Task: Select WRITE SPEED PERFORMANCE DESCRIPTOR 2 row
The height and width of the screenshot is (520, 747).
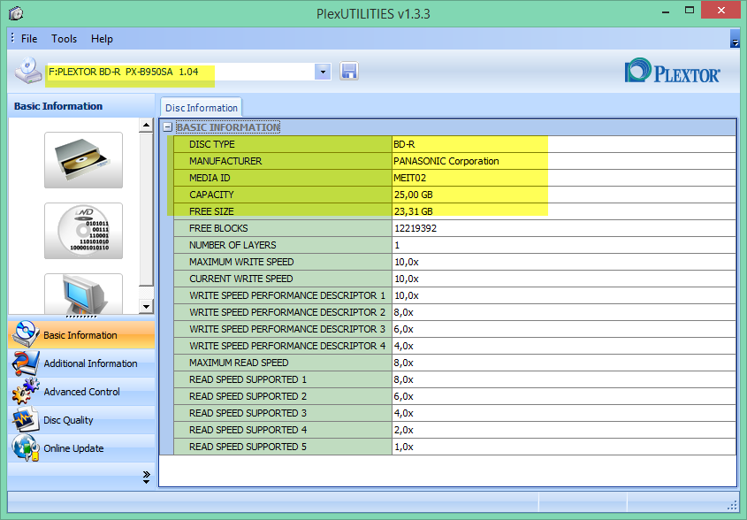Action: (x=455, y=312)
